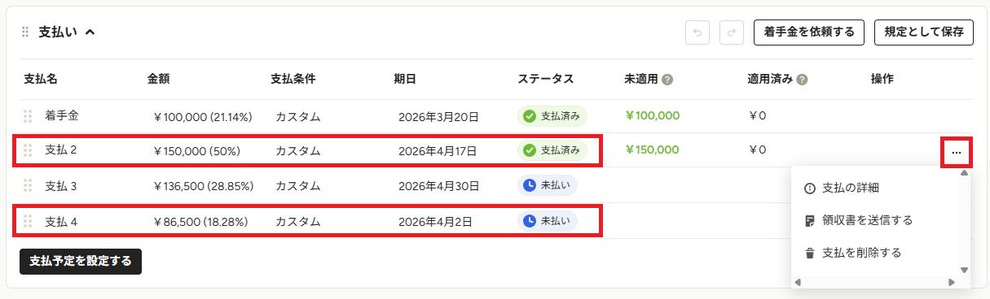990x299 pixels.
Task: Click the drag handle beside 着手金 row
Action: (28, 116)
